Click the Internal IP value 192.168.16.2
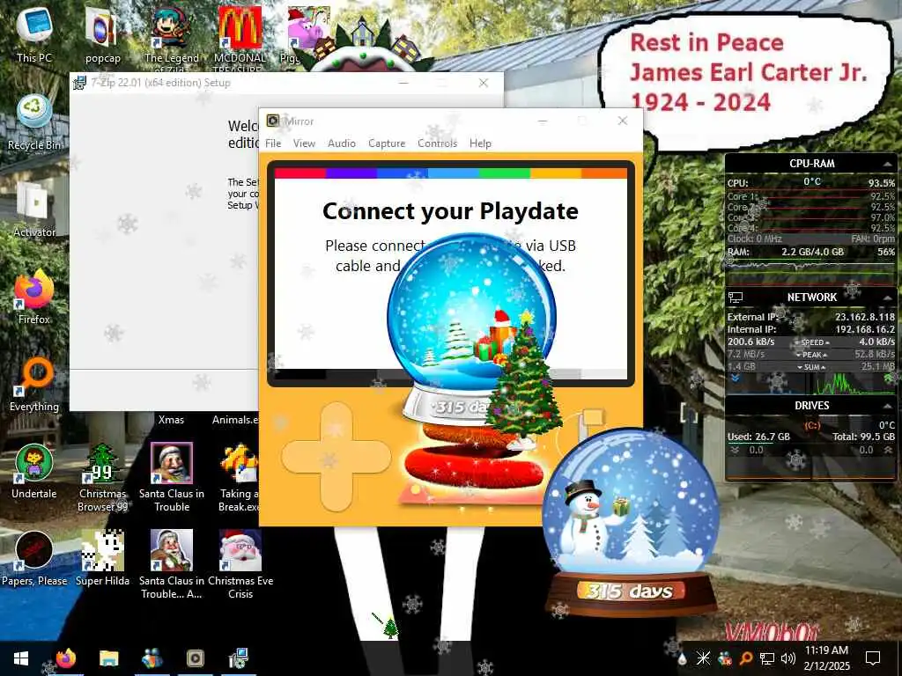902x676 pixels. [865, 329]
